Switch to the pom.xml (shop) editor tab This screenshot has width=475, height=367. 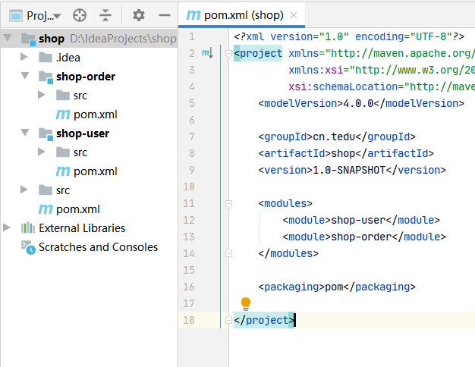click(241, 15)
